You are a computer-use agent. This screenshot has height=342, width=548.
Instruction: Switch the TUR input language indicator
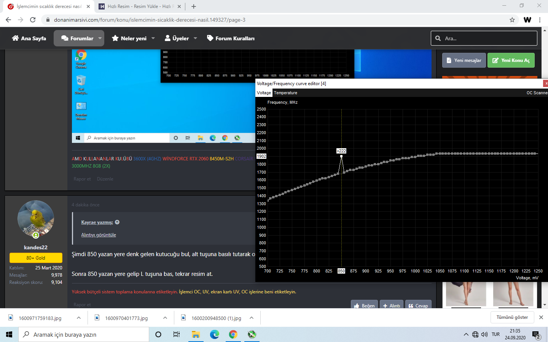(495, 334)
